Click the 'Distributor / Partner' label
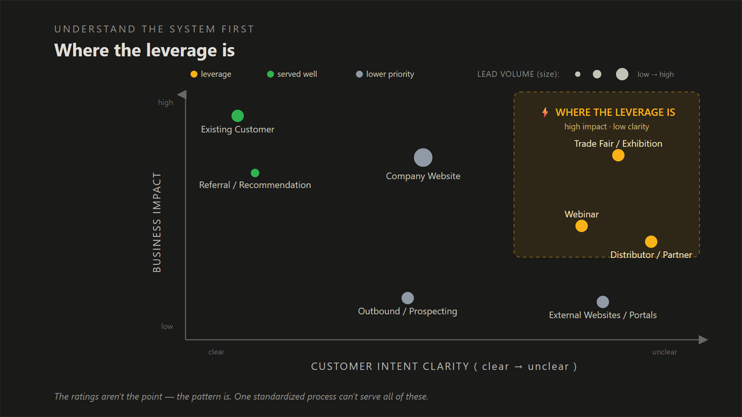 [x=651, y=255]
